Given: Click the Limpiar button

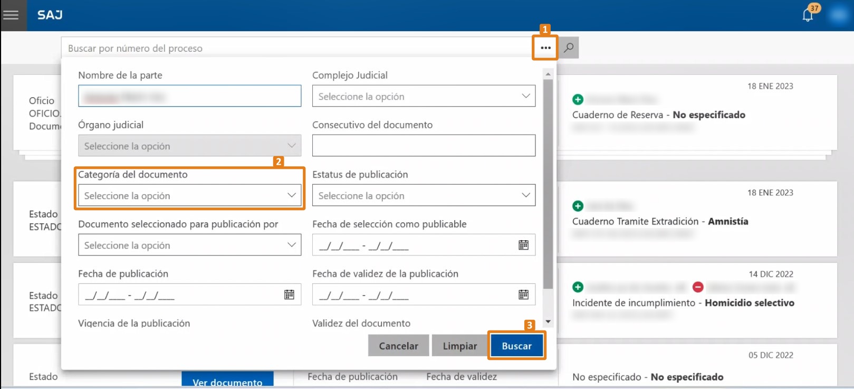Looking at the screenshot, I should pyautogui.click(x=459, y=346).
